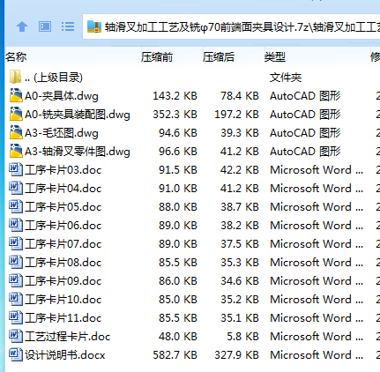Sort by 名称 column header
The width and height of the screenshot is (380, 372).
point(16,56)
